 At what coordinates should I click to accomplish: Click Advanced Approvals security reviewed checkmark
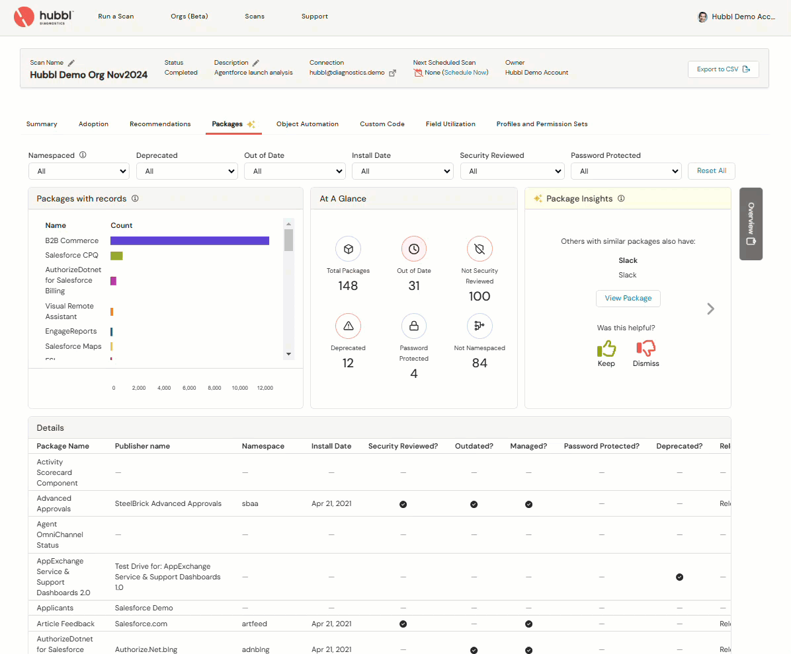[x=403, y=504]
